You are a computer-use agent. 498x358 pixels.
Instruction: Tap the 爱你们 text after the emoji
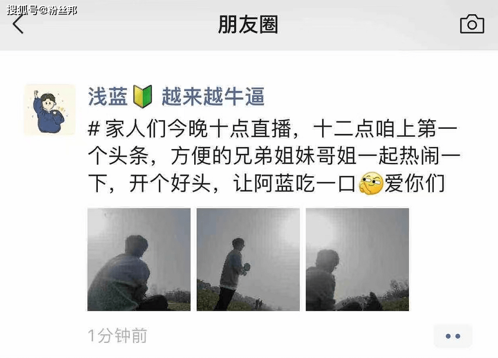[414, 184]
